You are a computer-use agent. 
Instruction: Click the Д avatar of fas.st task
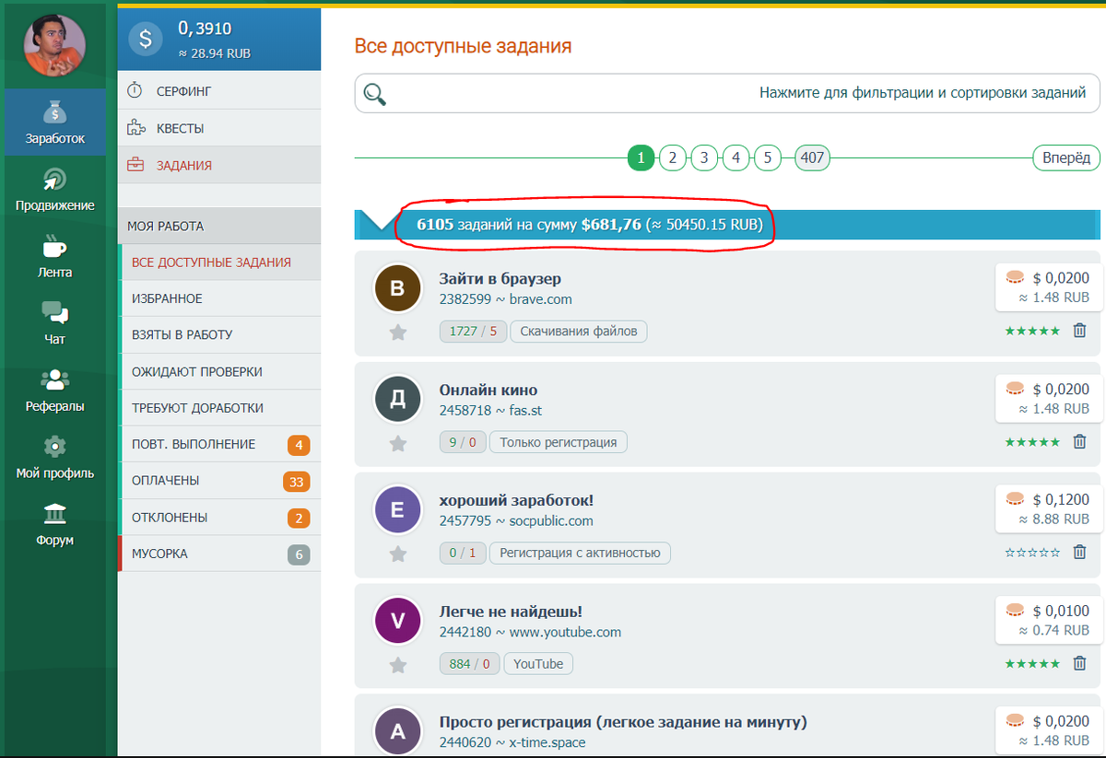[x=397, y=400]
